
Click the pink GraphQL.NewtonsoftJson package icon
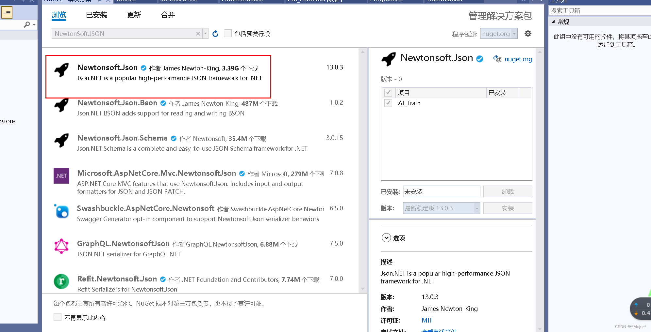(61, 246)
